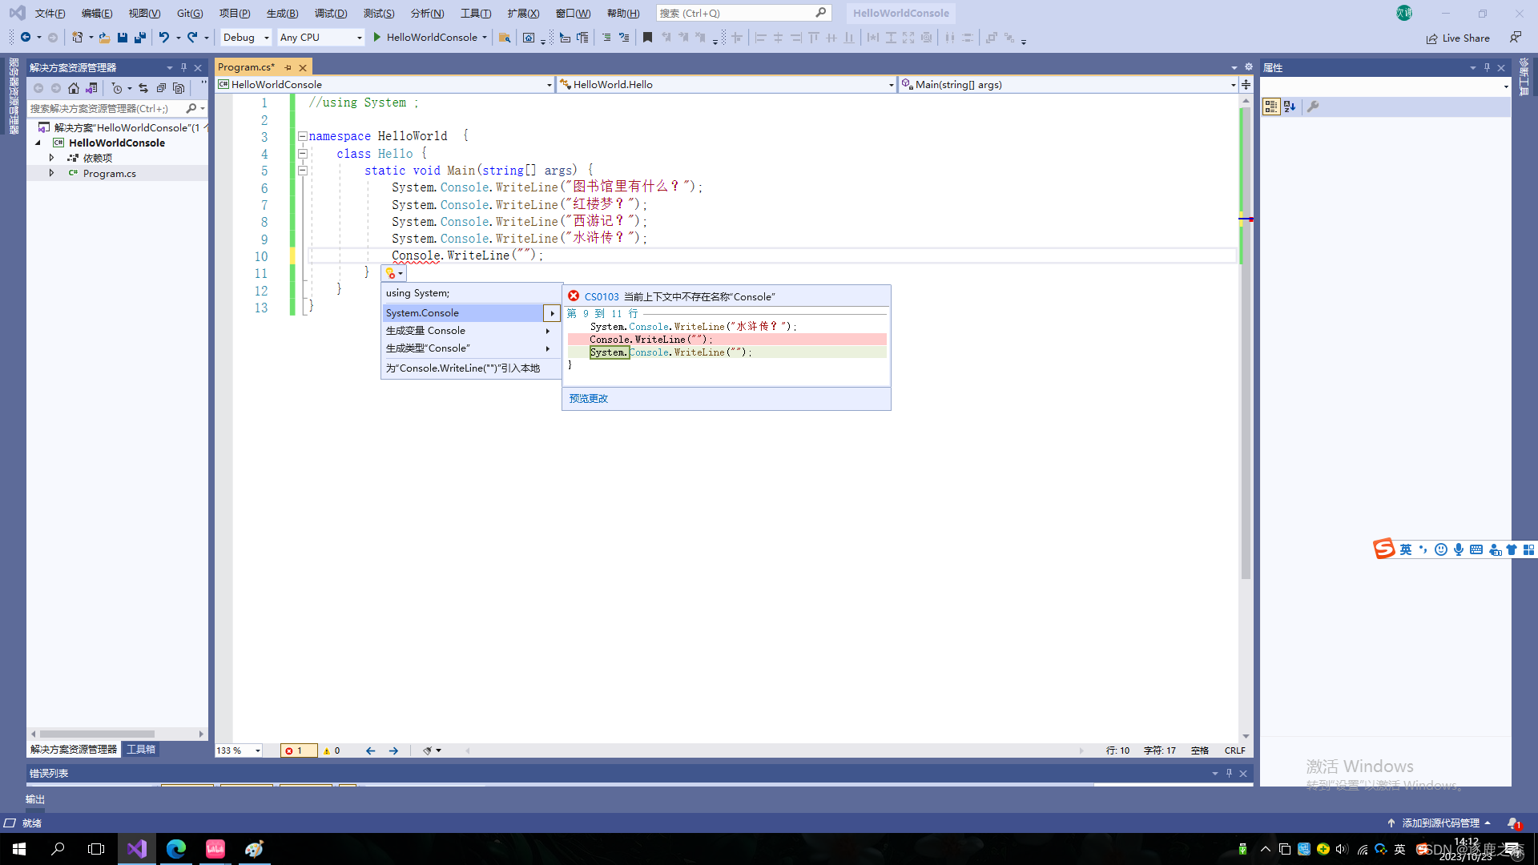Expand the 依赖项 tree node
Screen dimensions: 1538x865
51,158
